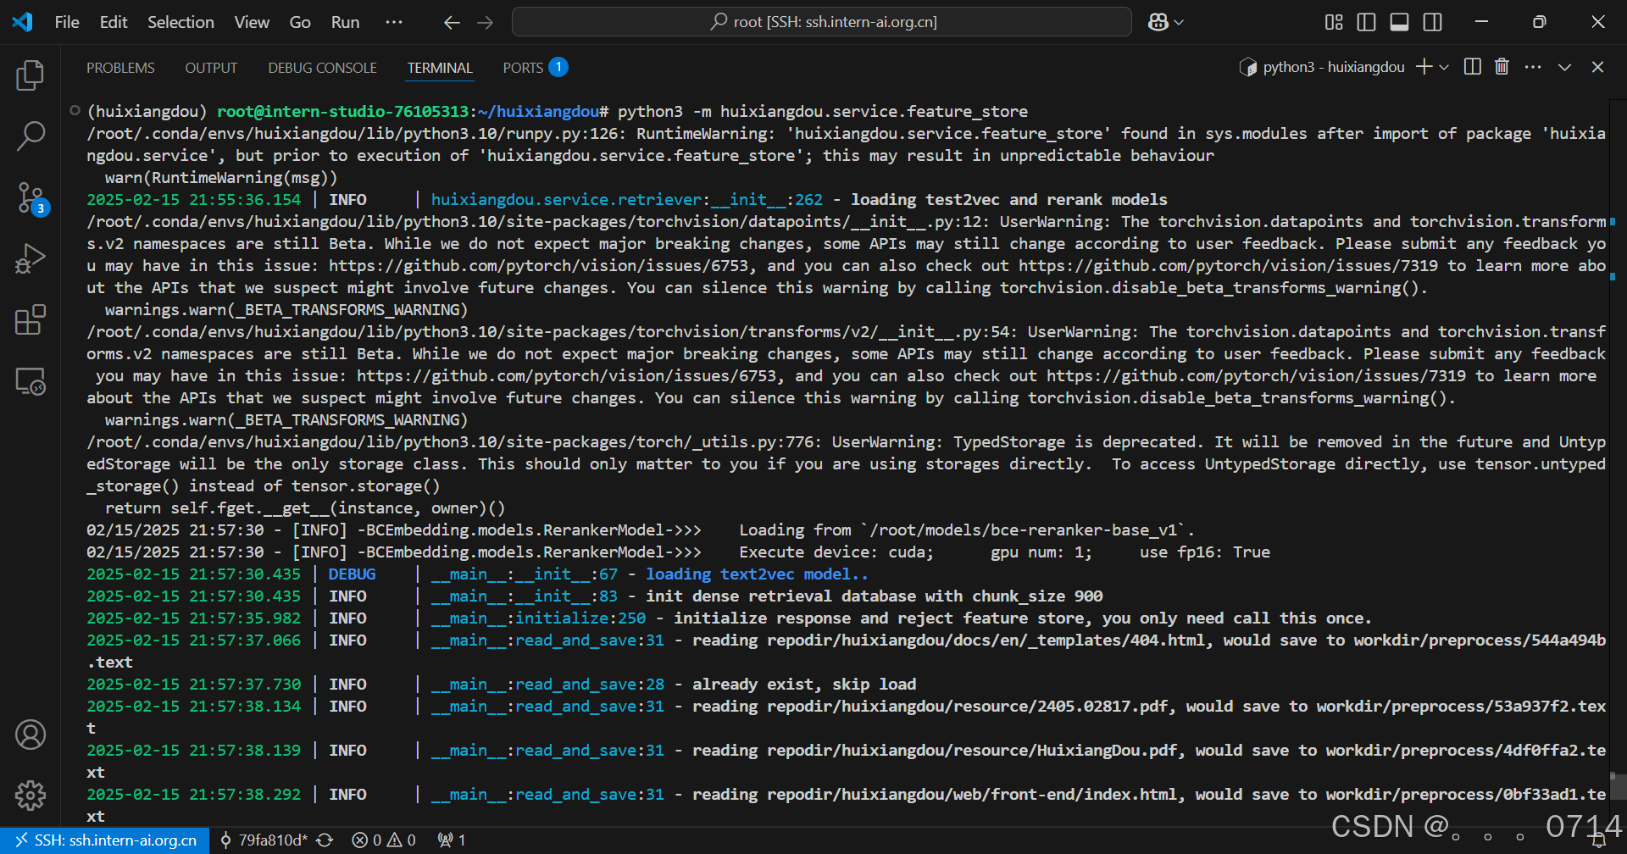The image size is (1627, 854).
Task: Show more menu items via ellipsis
Action: pyautogui.click(x=394, y=22)
